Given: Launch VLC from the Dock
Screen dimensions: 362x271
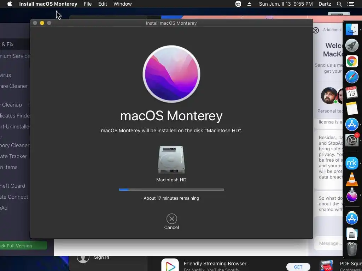Looking at the screenshot, I should (352, 179).
